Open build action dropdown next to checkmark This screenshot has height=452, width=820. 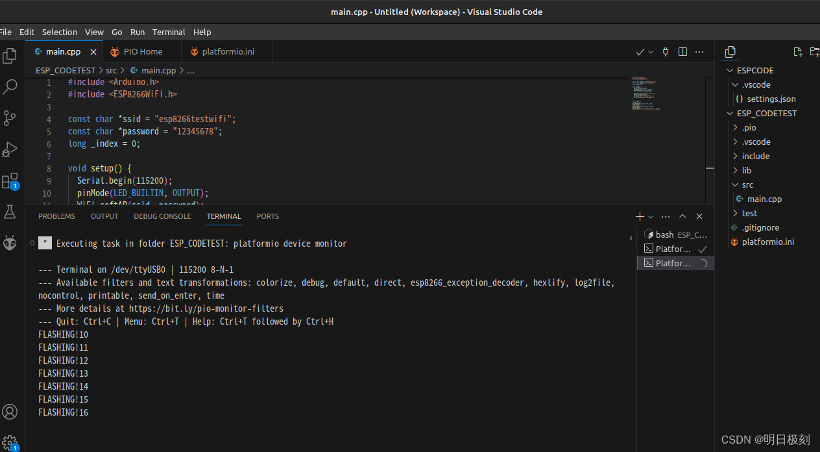coord(651,52)
